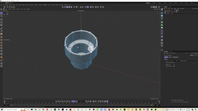The width and height of the screenshot is (198, 111).
Task: Switch to the Attributes tab
Action: coord(166,51)
